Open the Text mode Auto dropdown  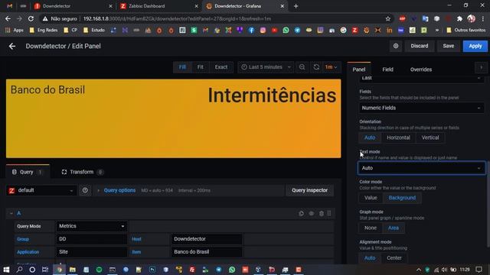(x=421, y=168)
